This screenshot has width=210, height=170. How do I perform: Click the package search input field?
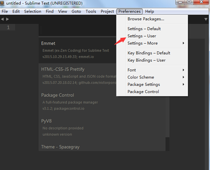[x=78, y=30]
